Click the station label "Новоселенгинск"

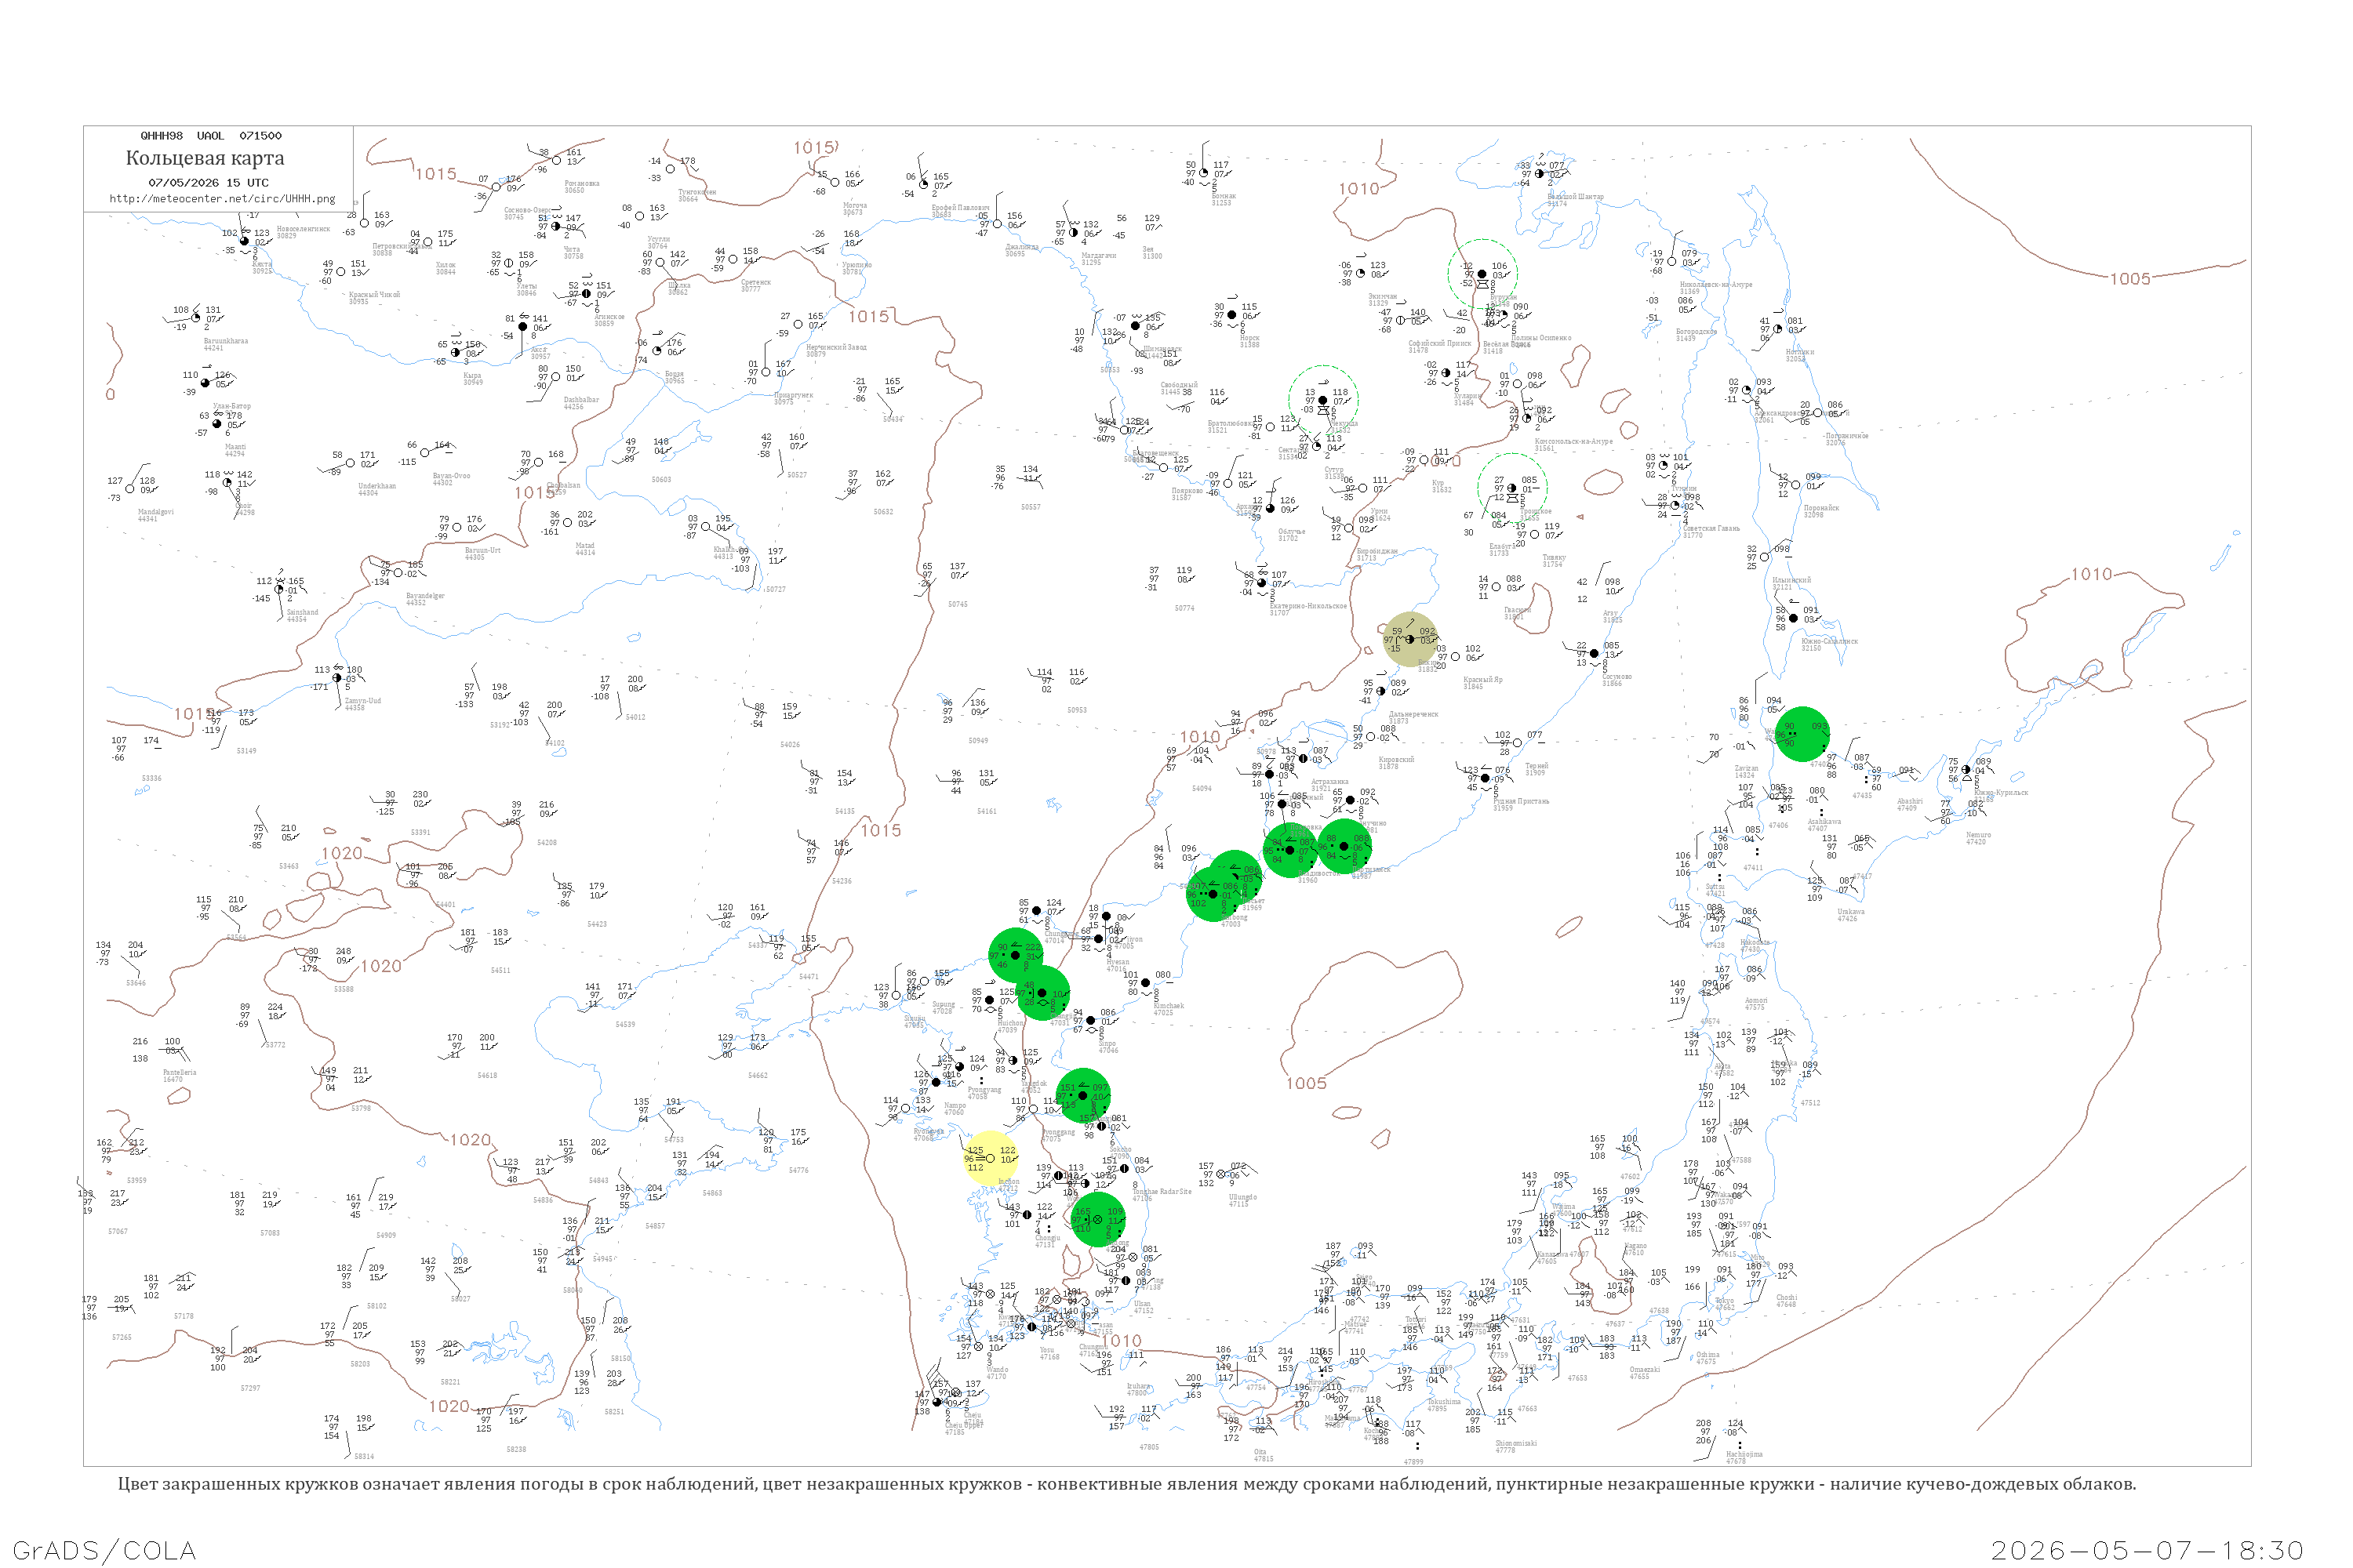303,229
